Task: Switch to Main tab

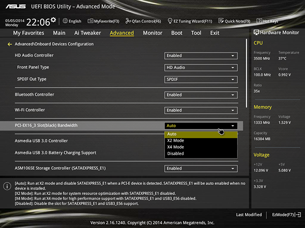Action: (x=59, y=33)
